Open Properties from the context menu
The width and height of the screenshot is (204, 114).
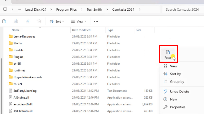[177, 107]
